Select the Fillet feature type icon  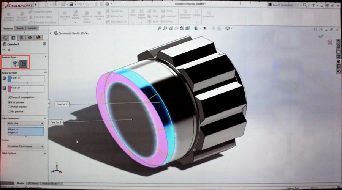click(24, 64)
